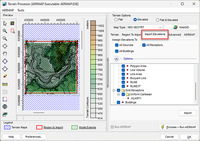Choose the zoom out magnifier tool
The width and height of the screenshot is (200, 141).
point(5,39)
